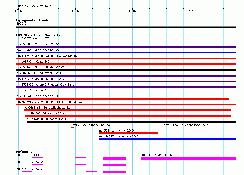Screen dimensions: 244x175
Task: Click the 3020k ruler position label
Action: 132,11
